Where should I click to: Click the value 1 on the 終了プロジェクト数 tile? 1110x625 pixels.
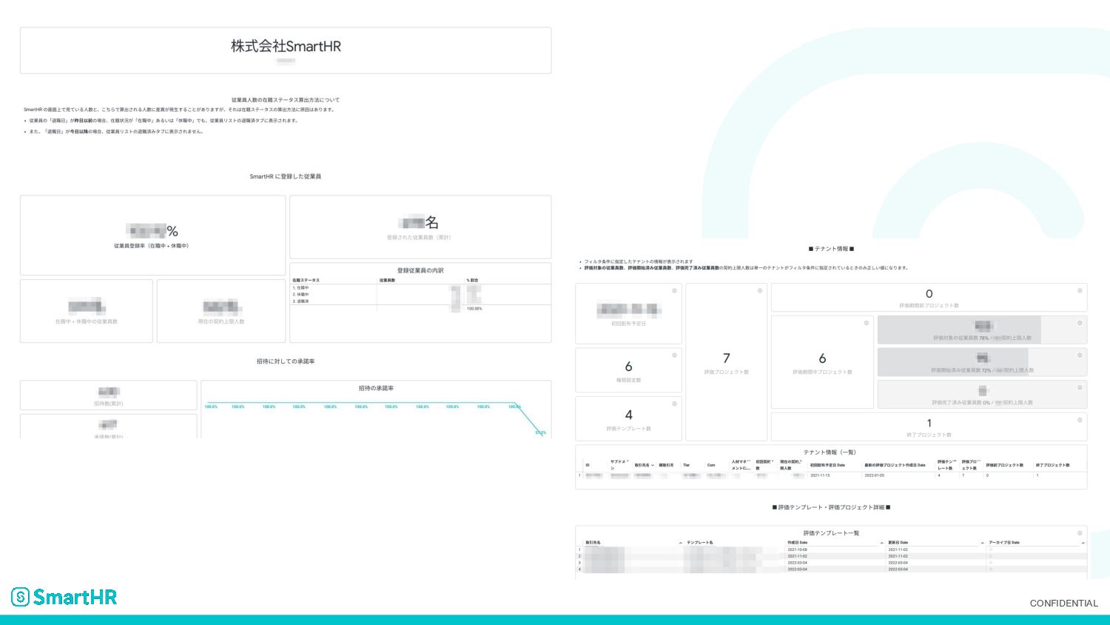(x=929, y=424)
